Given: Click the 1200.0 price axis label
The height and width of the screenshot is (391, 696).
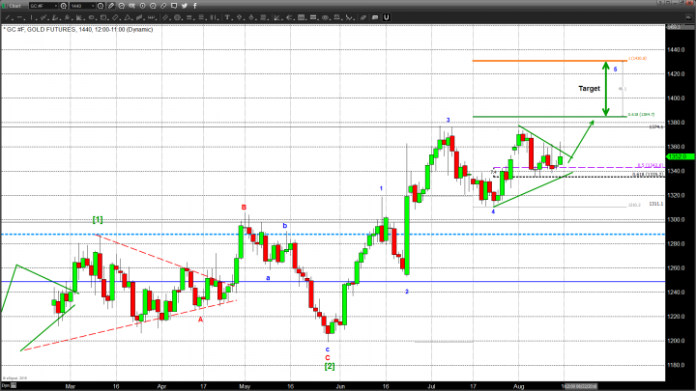Looking at the screenshot, I should (676, 341).
